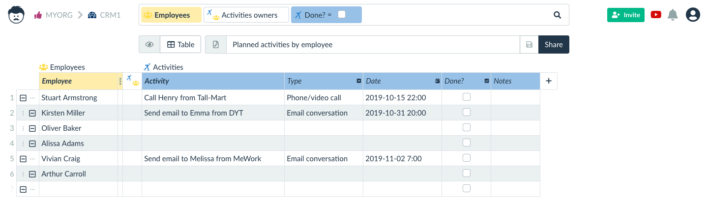Edit the view name field

[x=373, y=45]
